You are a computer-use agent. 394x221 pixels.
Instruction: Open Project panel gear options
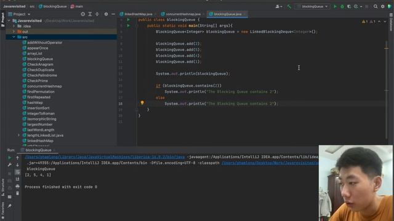click(x=106, y=14)
